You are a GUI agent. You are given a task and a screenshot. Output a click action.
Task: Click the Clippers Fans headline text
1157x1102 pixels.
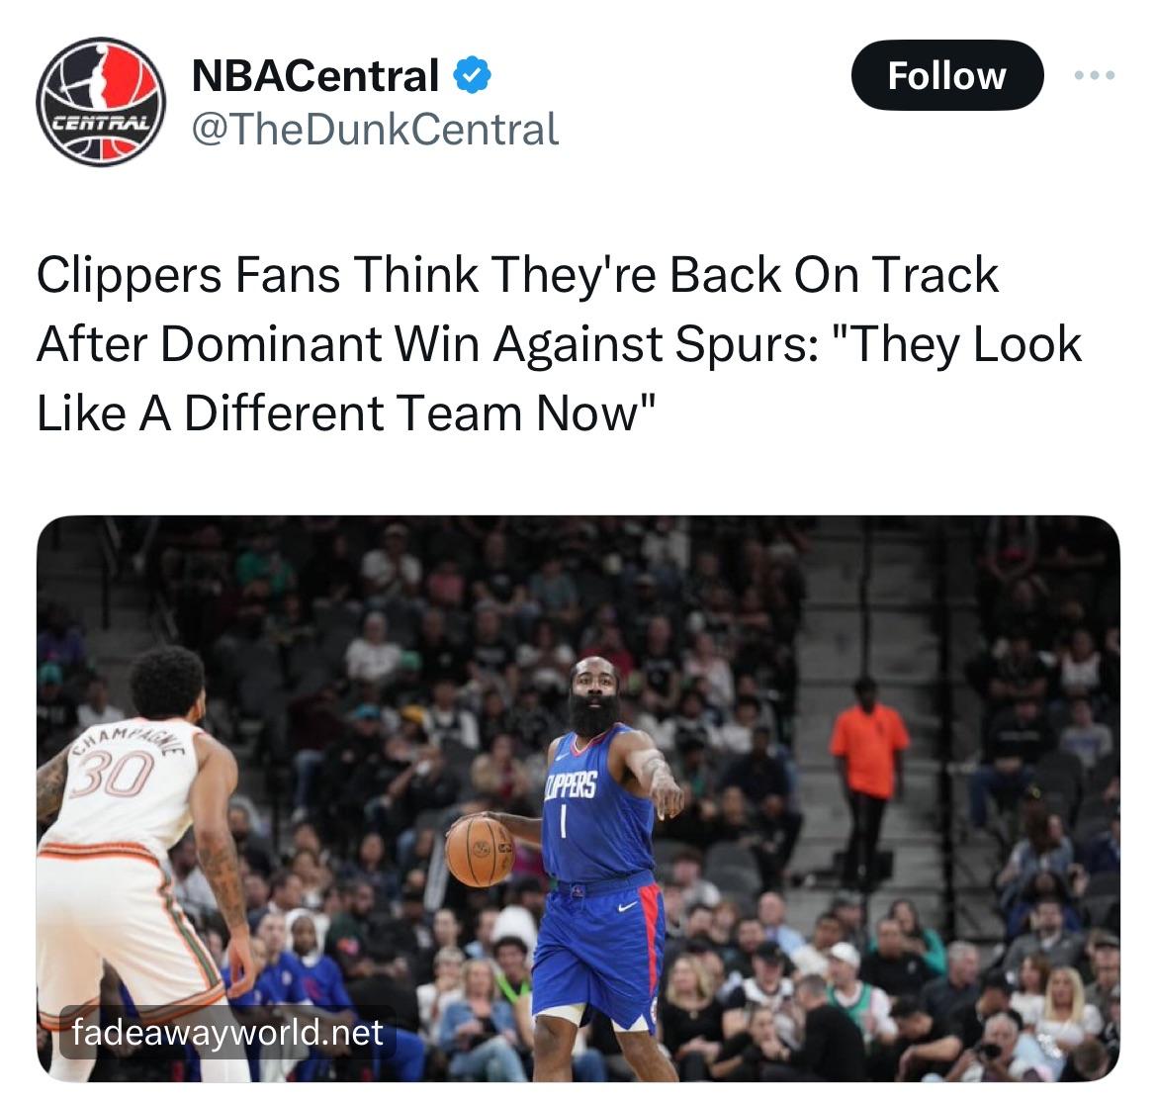[x=559, y=344]
